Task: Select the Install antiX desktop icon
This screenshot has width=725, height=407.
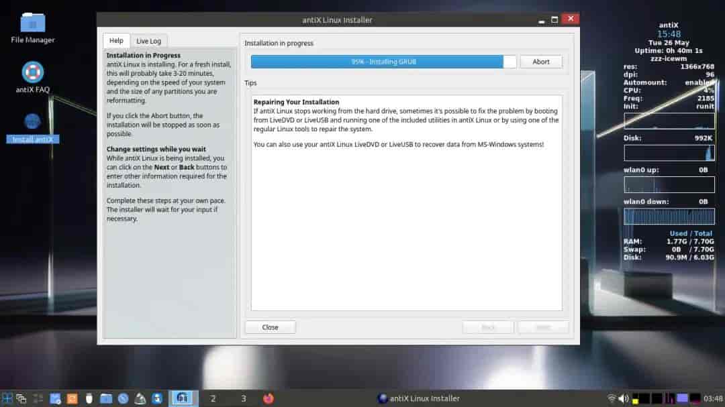Action: click(x=32, y=128)
